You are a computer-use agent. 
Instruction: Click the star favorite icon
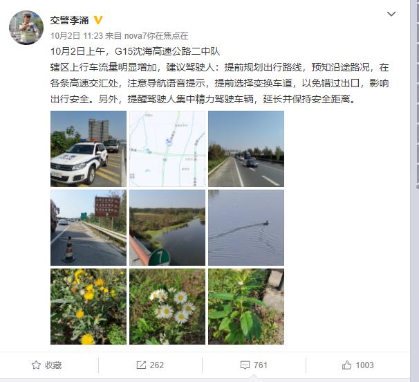pyautogui.click(x=36, y=365)
